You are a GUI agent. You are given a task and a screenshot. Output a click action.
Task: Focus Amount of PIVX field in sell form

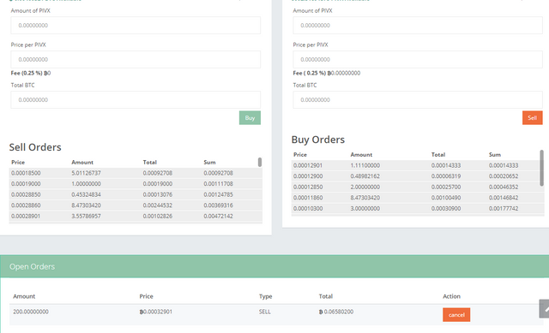pyautogui.click(x=418, y=26)
